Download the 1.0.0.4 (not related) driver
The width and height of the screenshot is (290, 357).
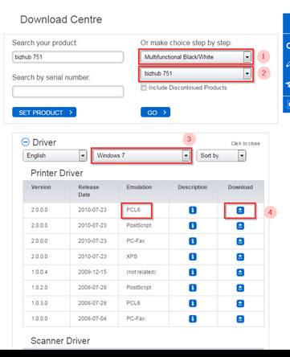[x=240, y=273]
